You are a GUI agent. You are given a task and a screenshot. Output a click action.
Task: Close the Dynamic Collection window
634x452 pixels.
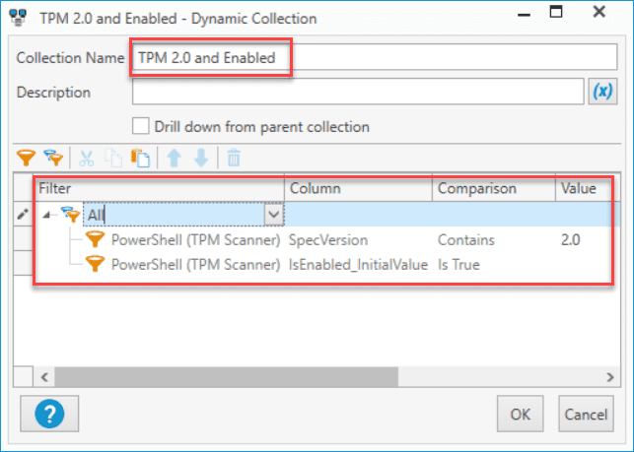coord(599,11)
